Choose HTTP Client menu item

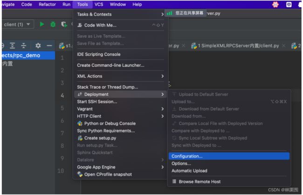(x=120, y=116)
